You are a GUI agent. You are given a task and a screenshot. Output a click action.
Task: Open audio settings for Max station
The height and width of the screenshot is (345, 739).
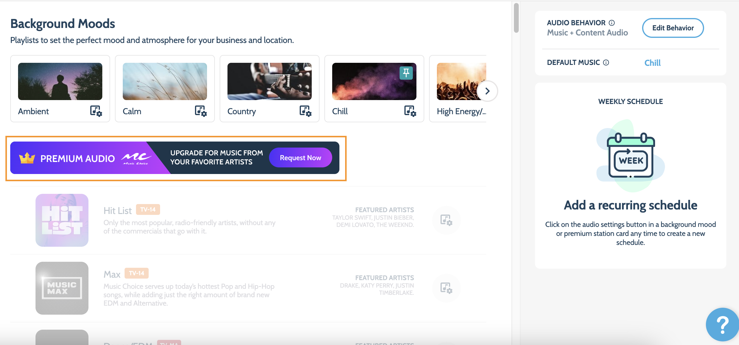pos(447,288)
